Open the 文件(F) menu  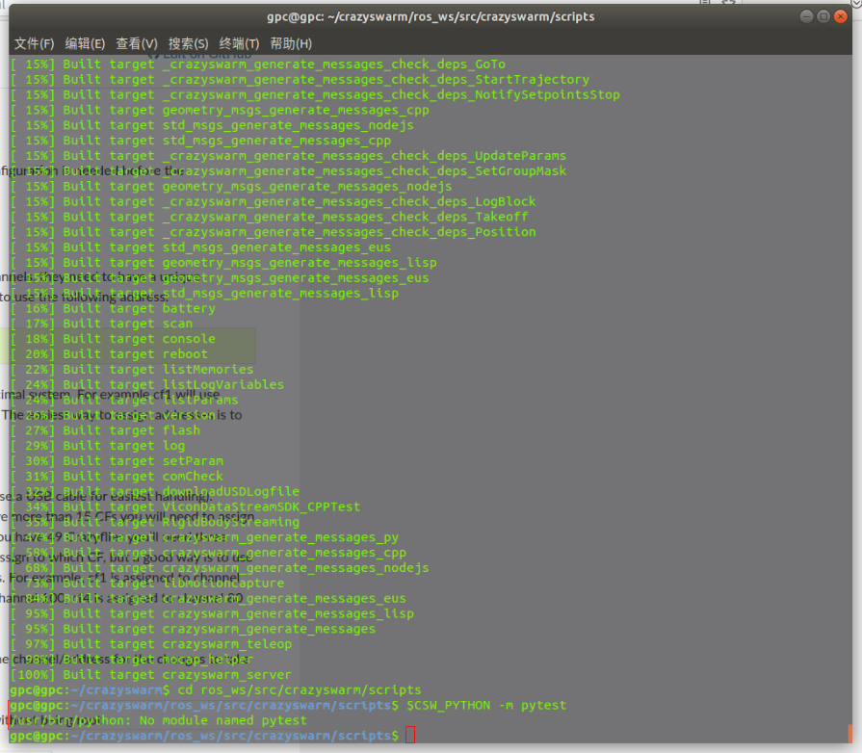click(x=34, y=43)
